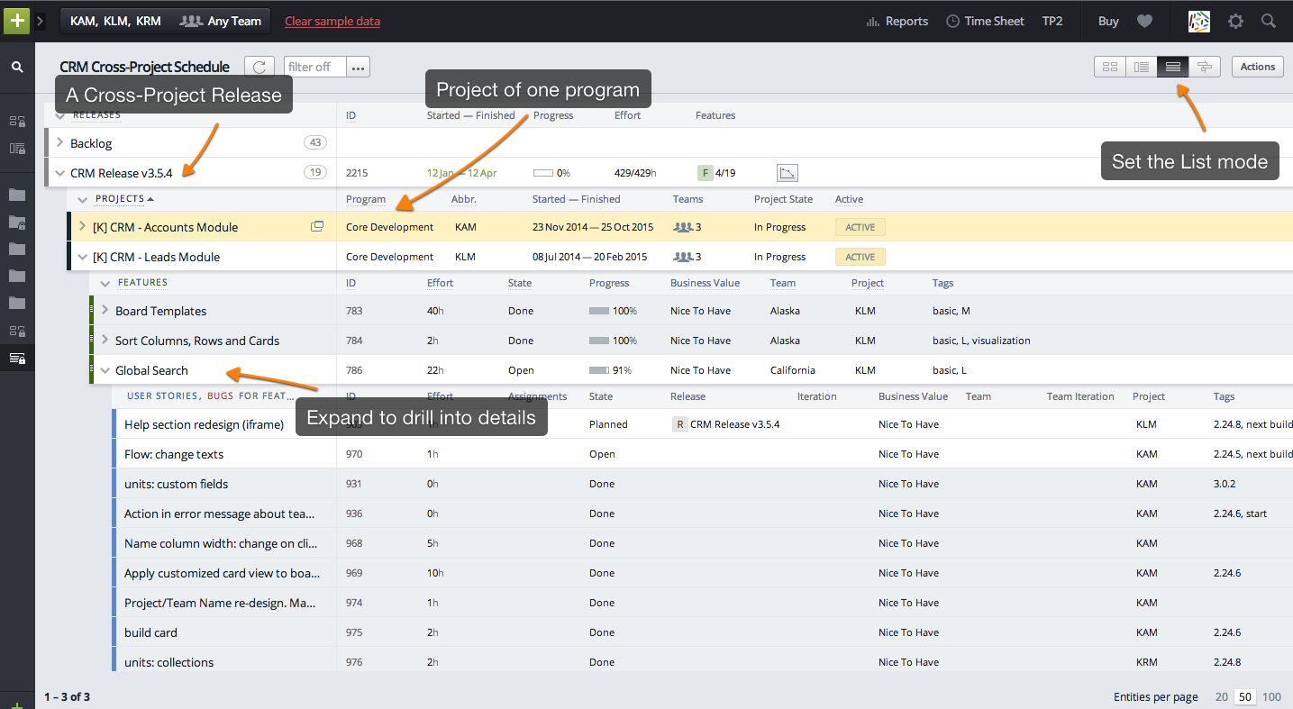
Task: Switch to Detailed list view mode
Action: (1141, 66)
